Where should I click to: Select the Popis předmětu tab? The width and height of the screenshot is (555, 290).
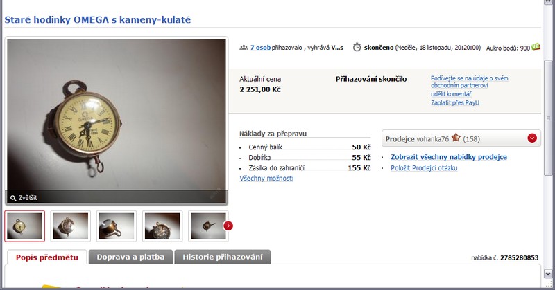click(x=47, y=257)
